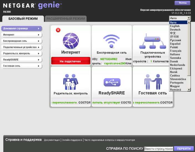Image resolution: width=195 pixels, height=152 pixels.
Task: Switch to РАСШИРЕННЫЙ РЕЖИМ tab
Action: tap(66, 19)
